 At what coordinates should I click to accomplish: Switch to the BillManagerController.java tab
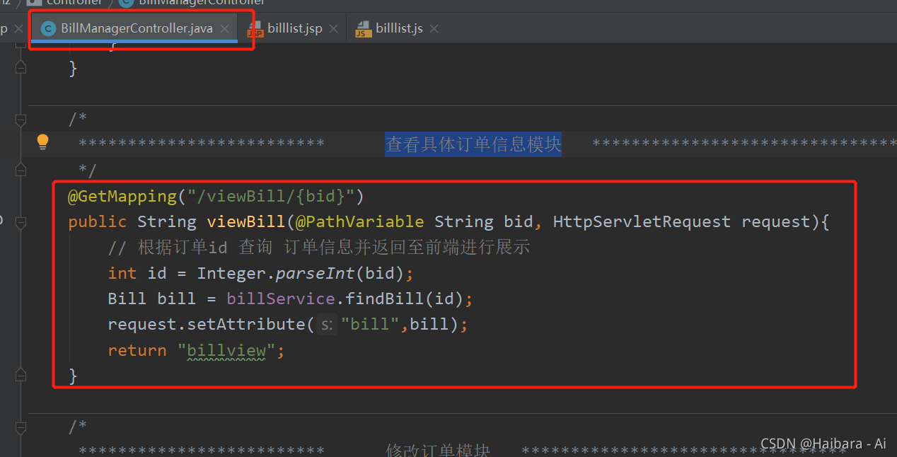136,28
